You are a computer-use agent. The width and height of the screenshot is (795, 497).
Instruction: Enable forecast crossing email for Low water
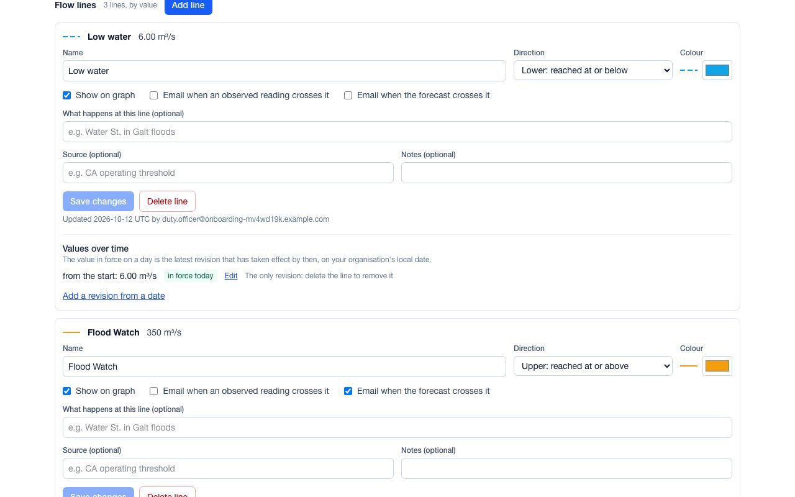[348, 95]
